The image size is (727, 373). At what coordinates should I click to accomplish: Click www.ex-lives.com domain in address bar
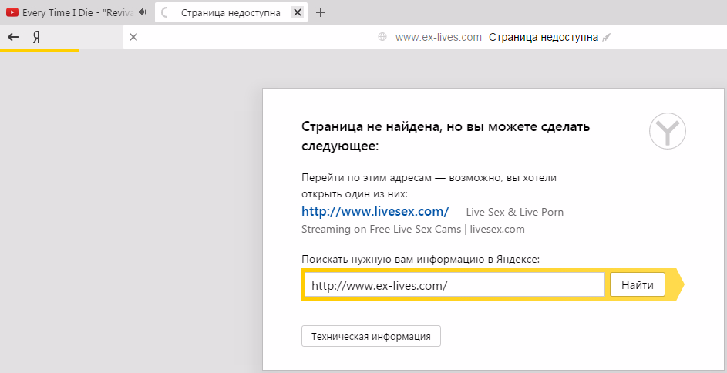(x=438, y=37)
